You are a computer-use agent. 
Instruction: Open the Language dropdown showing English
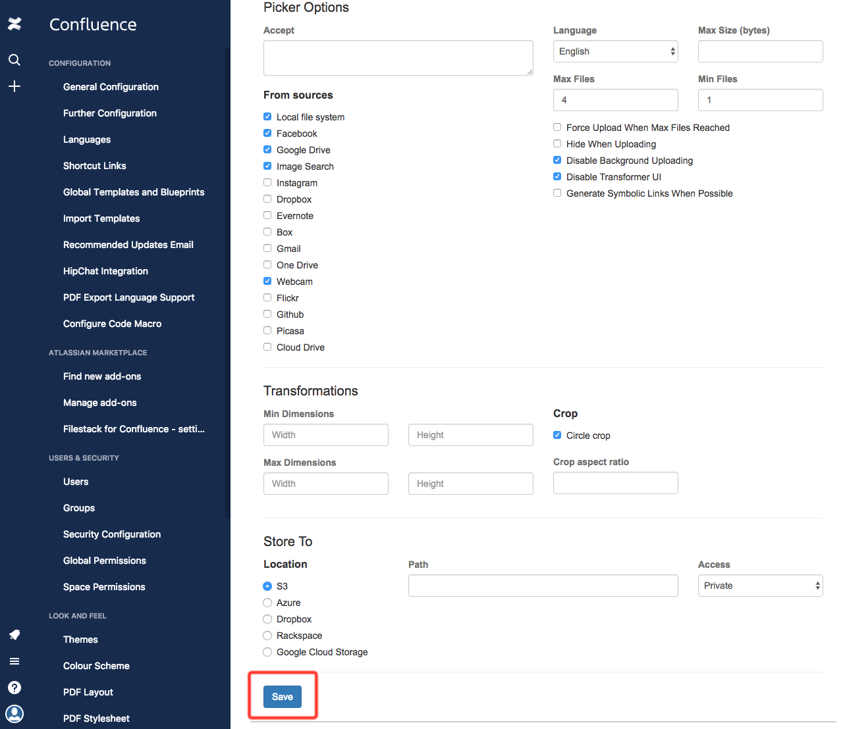616,51
